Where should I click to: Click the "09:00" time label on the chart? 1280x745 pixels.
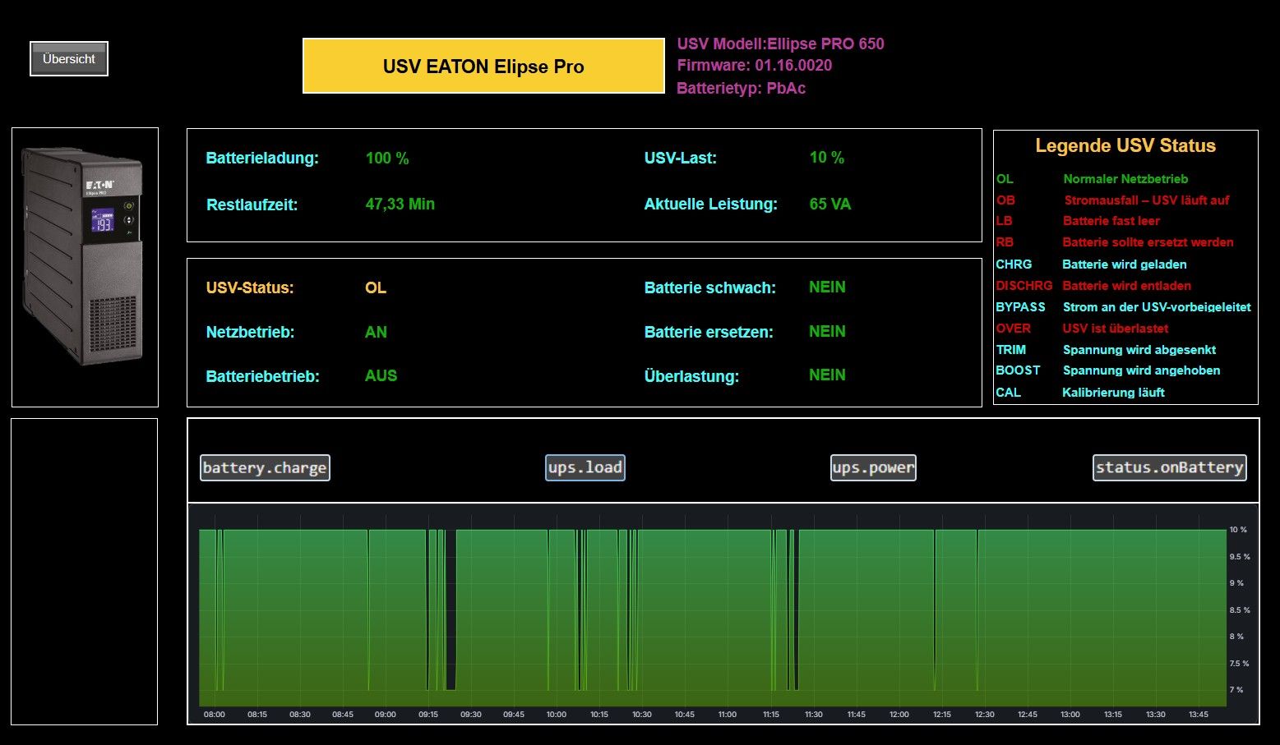[x=386, y=715]
